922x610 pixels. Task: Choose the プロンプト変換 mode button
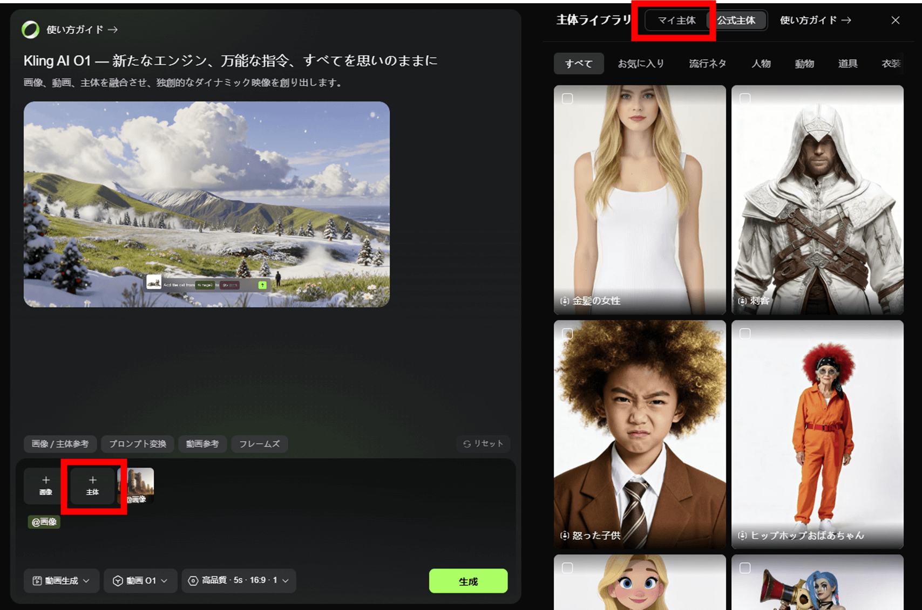[x=138, y=444]
